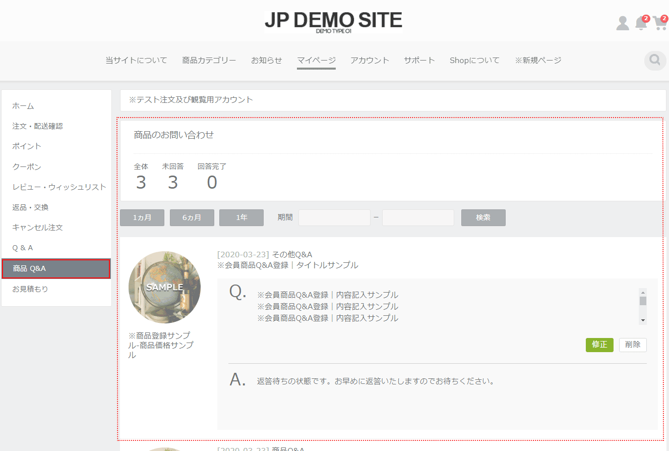Click the 修正 button
The width and height of the screenshot is (669, 451).
599,345
